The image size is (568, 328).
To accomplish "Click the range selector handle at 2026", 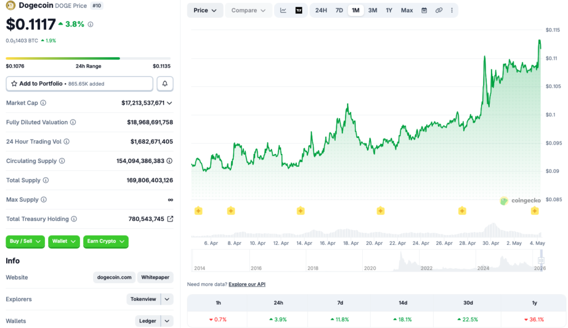I will [541, 260].
